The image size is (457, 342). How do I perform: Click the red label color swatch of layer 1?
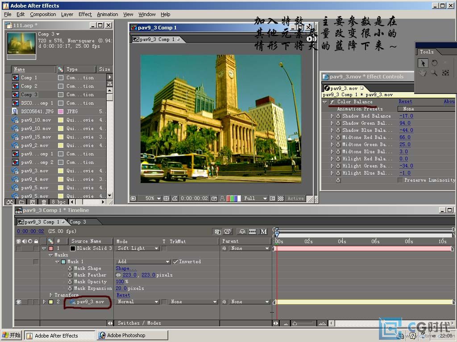pyautogui.click(x=51, y=248)
